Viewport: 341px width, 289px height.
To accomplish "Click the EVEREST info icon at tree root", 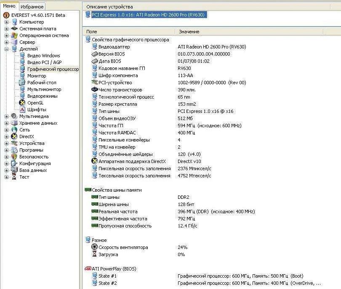I will (x=6, y=15).
